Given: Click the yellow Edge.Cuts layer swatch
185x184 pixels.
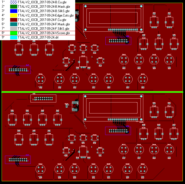Looking at the screenshot, I should point(14,15).
